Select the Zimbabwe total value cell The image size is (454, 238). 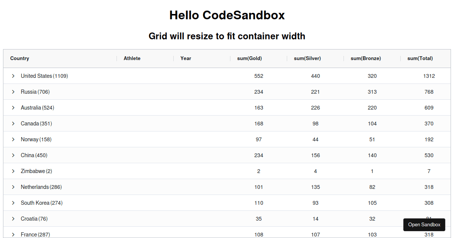tap(429, 171)
